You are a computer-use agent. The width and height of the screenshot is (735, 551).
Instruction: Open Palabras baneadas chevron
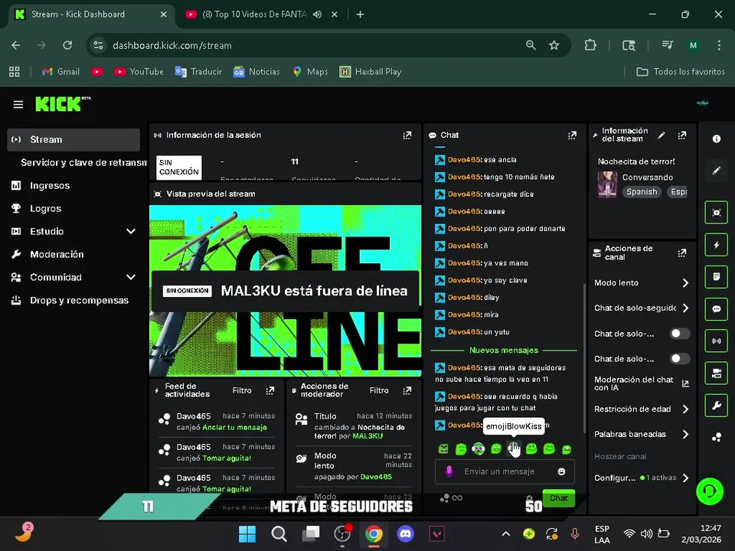pyautogui.click(x=685, y=435)
